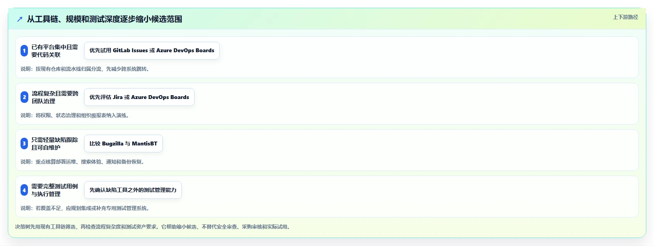The height and width of the screenshot is (246, 654).
Task: Click the heading 从工具链、规模和测试深度逐步缩小候选范围
Action: [x=105, y=19]
